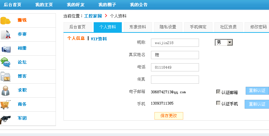The width and height of the screenshot is (269, 136).
Task: Open the award certificate 参赛 icon
Action: click(x=5, y=35)
